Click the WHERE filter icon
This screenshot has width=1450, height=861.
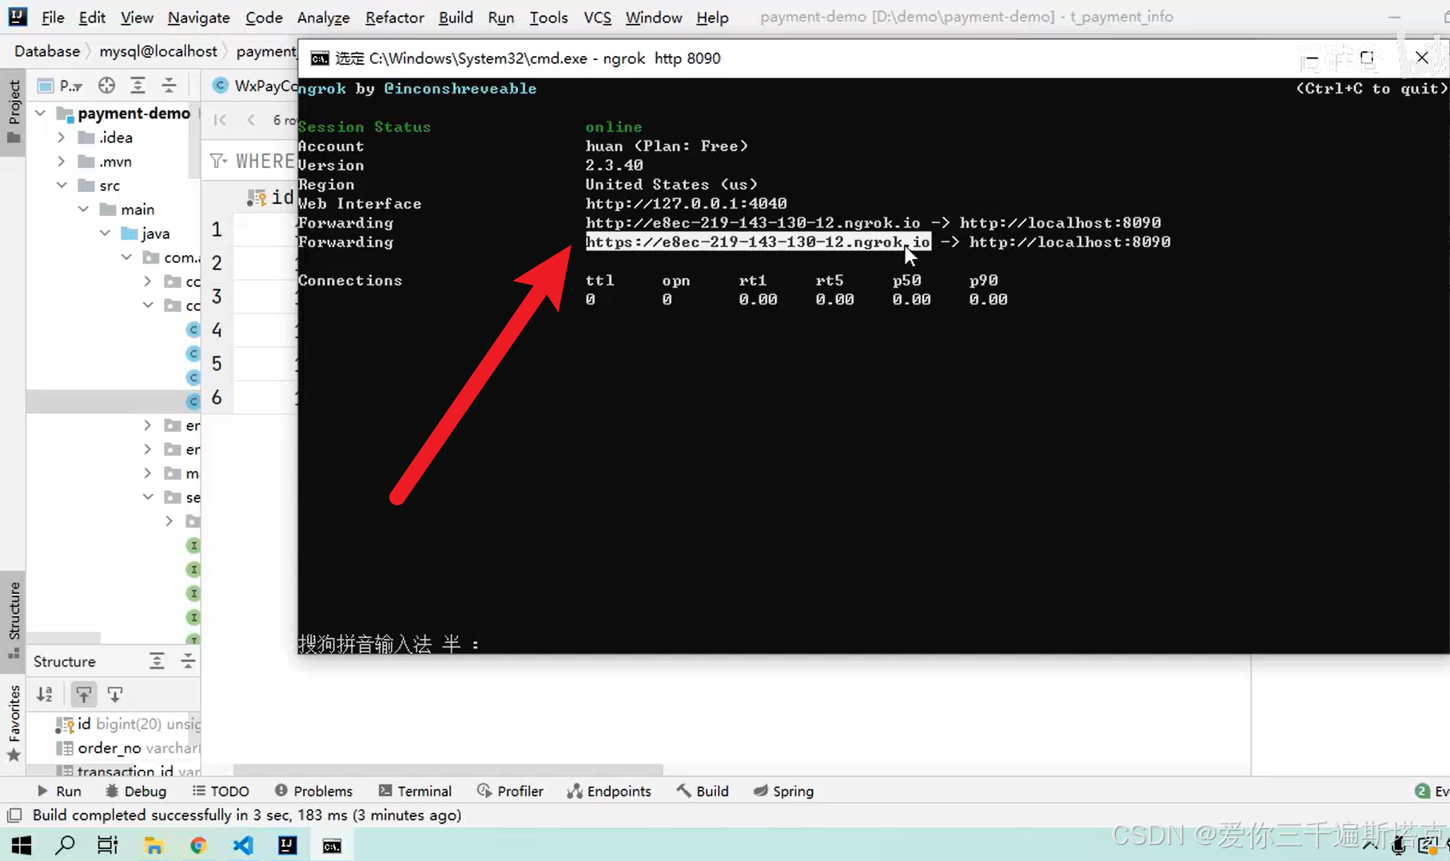point(217,161)
